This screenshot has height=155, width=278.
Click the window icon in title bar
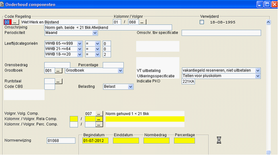2,4
